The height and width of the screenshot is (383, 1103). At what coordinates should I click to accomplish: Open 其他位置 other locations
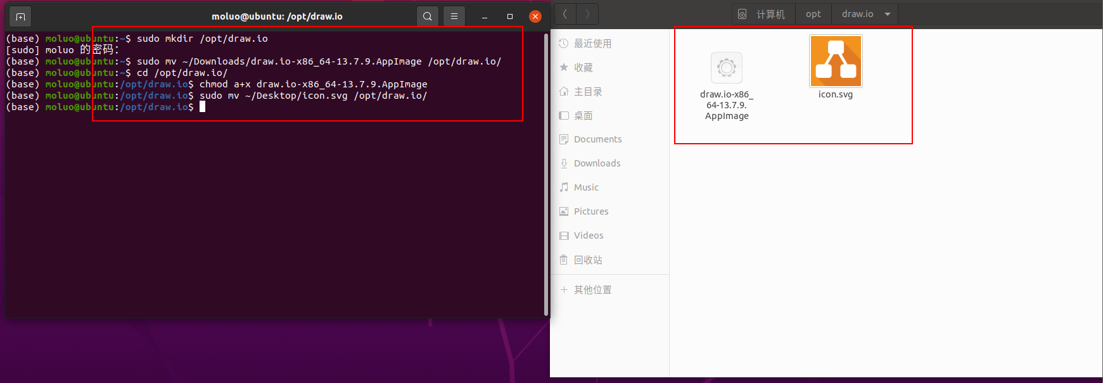[x=609, y=290]
